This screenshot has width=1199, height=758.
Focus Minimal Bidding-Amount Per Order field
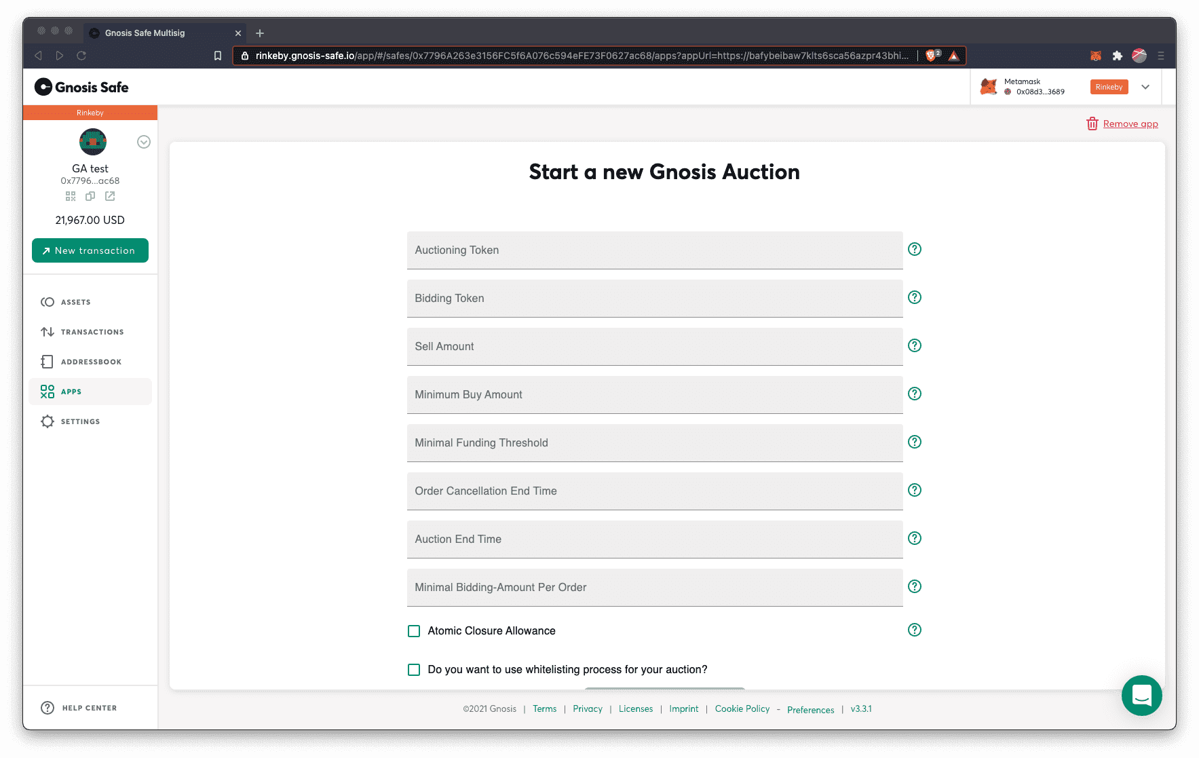[655, 588]
